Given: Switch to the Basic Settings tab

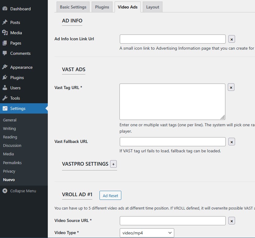Looking at the screenshot, I should (x=73, y=7).
